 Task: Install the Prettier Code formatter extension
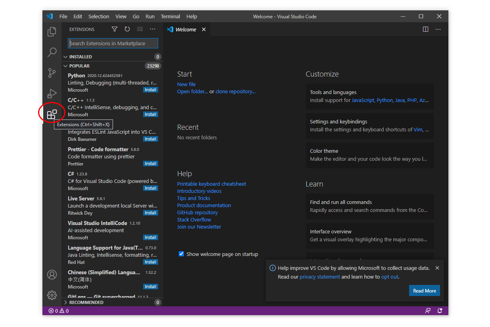point(151,164)
